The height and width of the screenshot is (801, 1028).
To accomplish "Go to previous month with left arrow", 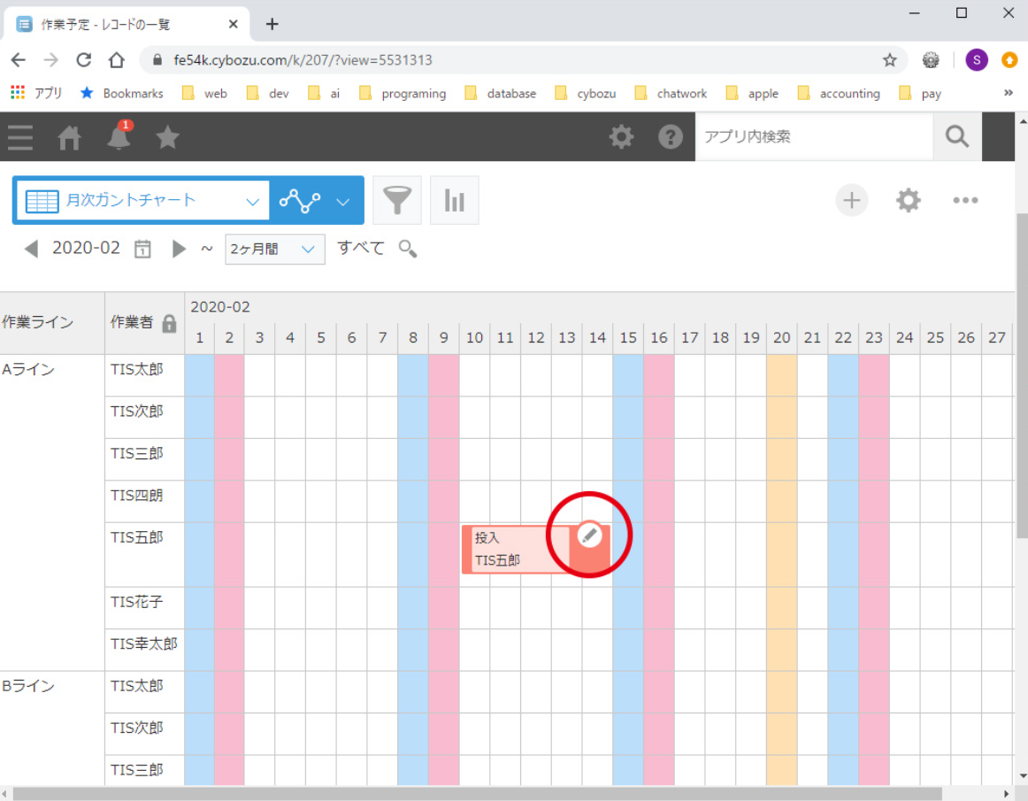I will pos(32,249).
